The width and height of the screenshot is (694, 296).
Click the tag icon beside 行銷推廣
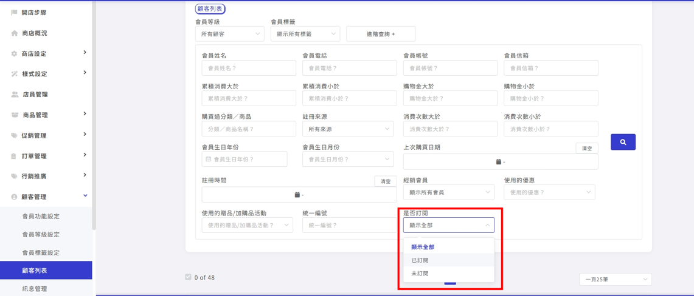14,176
